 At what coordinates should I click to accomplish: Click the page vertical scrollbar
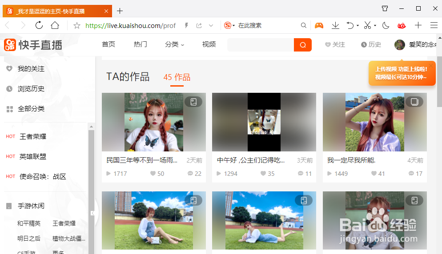click(x=439, y=82)
